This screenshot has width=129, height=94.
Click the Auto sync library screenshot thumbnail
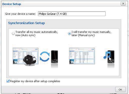26,56
